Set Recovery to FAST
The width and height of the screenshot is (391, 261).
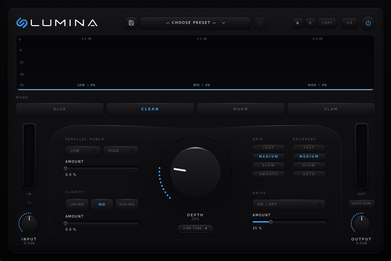coord(309,148)
